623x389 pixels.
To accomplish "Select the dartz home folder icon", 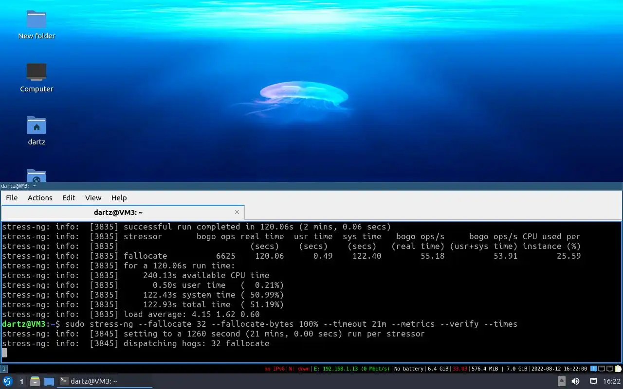I will coord(37,131).
